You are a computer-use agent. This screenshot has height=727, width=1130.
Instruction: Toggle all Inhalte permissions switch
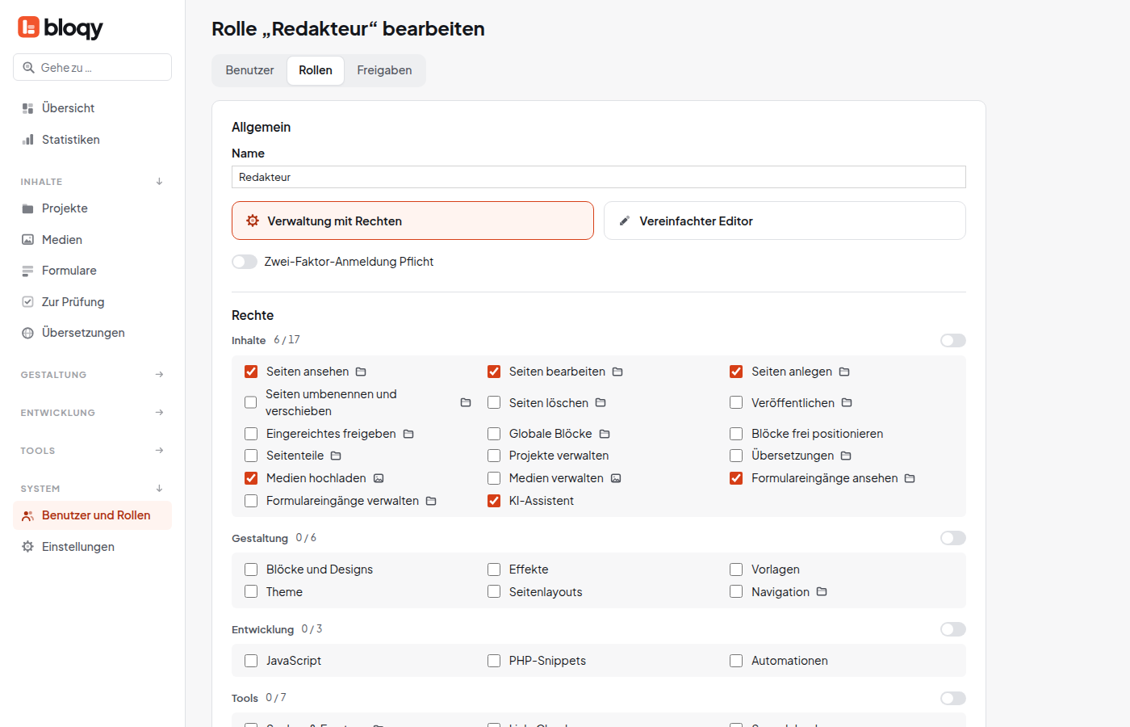pyautogui.click(x=953, y=341)
